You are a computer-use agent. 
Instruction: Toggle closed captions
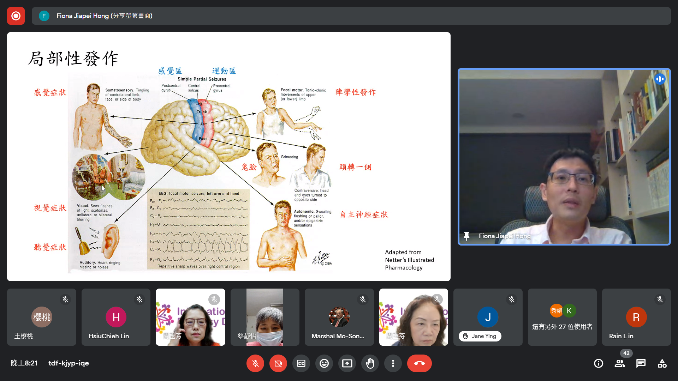click(x=301, y=363)
